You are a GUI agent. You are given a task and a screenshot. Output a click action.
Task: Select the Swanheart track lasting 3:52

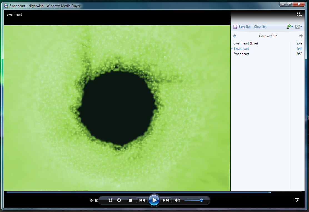tap(267, 54)
